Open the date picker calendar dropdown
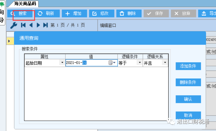Image resolution: width=216 pixels, height=131 pixels. coord(112,63)
